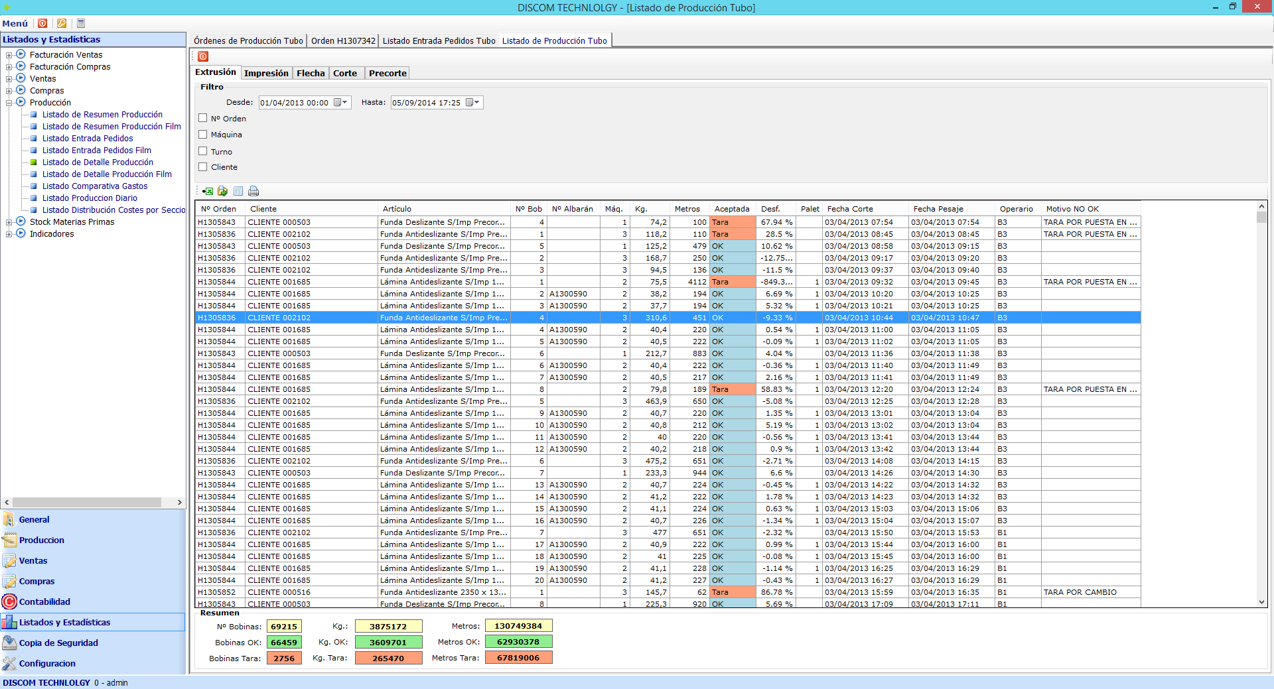1274x689 pixels.
Task: Expand the Facturación Ventas tree node
Action: tap(9, 55)
